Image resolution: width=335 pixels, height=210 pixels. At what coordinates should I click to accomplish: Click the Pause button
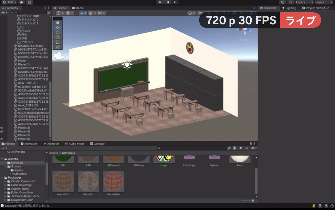(x=168, y=2)
